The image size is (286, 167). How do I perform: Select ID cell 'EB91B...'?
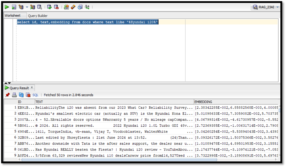pyautogui.click(x=26, y=108)
